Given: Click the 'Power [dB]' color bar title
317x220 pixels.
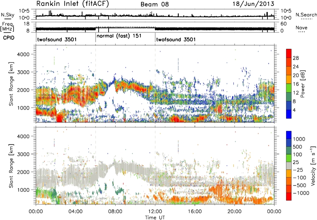Looking at the screenshot, I should click(x=302, y=84).
